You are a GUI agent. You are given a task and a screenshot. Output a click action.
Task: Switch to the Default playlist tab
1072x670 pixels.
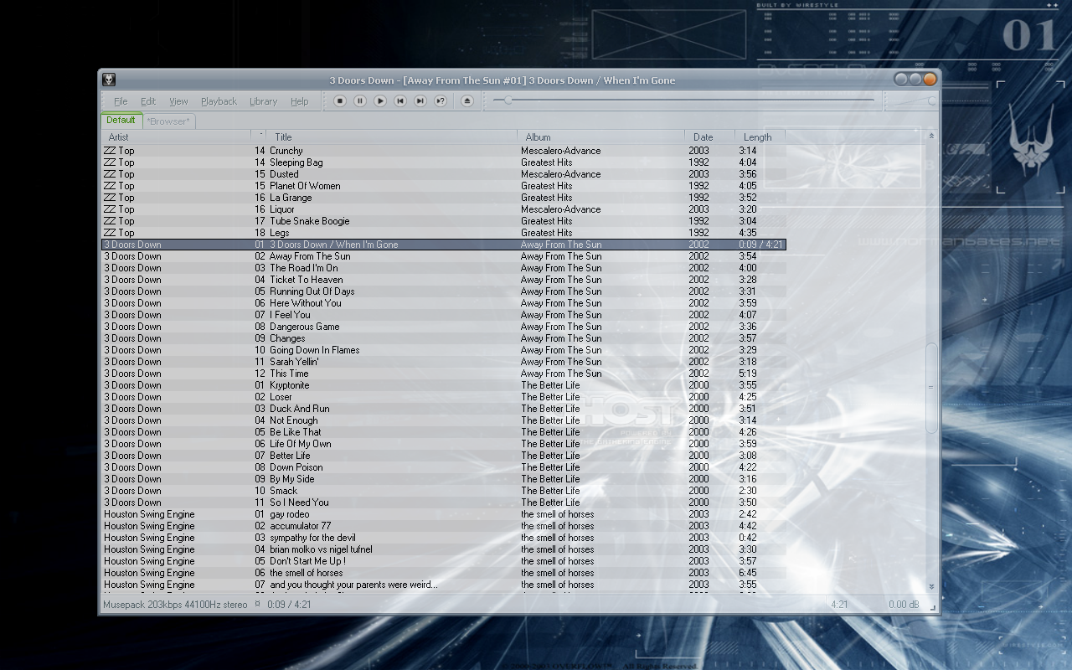coord(121,121)
